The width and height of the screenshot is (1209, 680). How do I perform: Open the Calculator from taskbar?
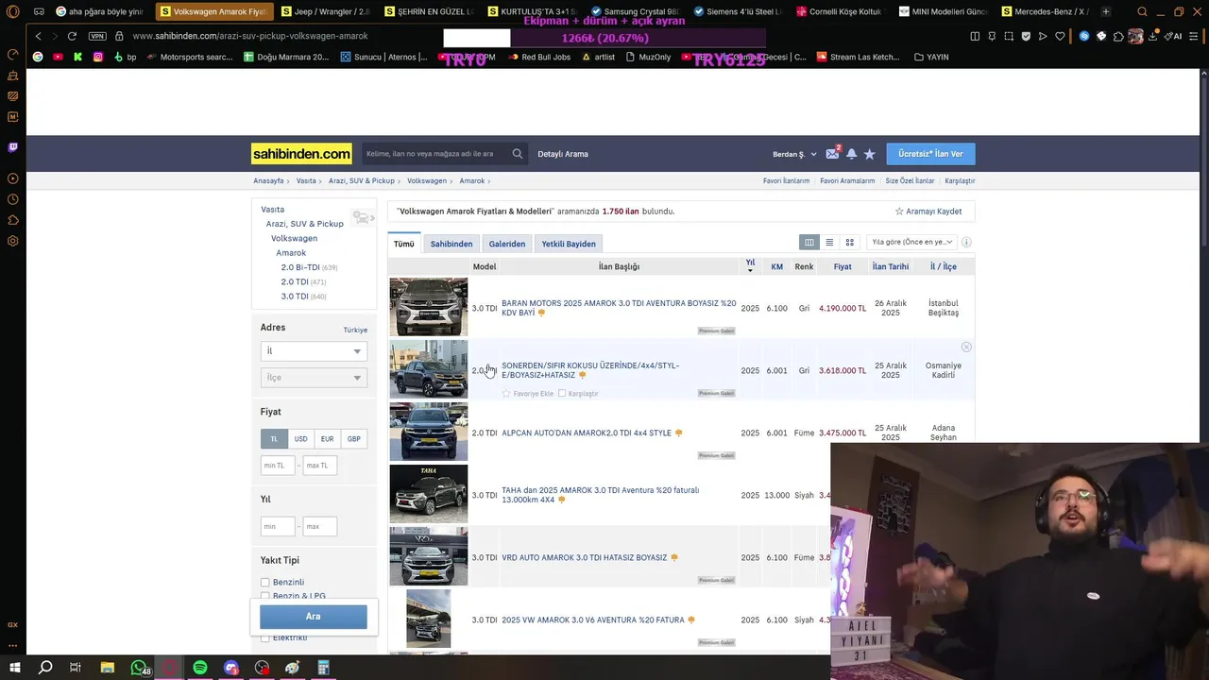(323, 668)
